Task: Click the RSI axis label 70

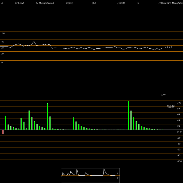Action: 3,42
